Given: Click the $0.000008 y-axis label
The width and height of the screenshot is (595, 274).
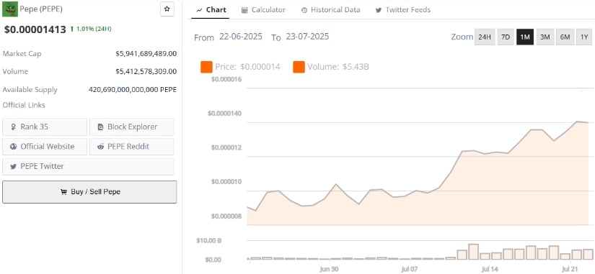Looking at the screenshot, I should click(226, 216).
